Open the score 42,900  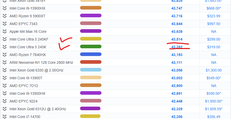click(177, 86)
